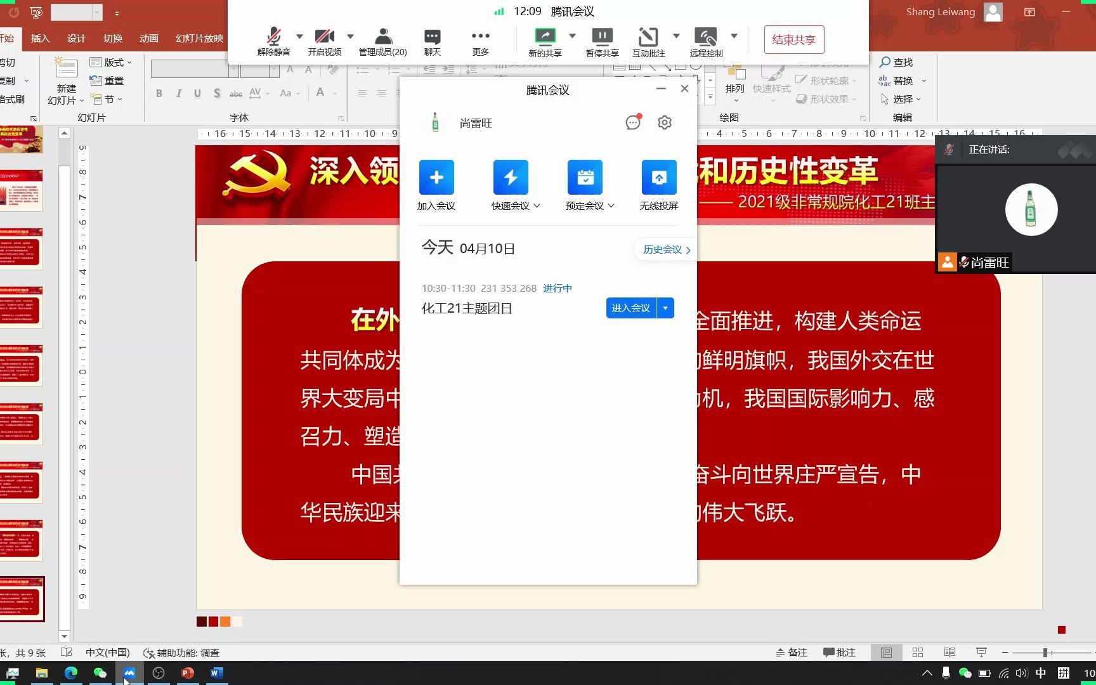Toggle text shadow formatting
The height and width of the screenshot is (685, 1096).
(x=217, y=93)
